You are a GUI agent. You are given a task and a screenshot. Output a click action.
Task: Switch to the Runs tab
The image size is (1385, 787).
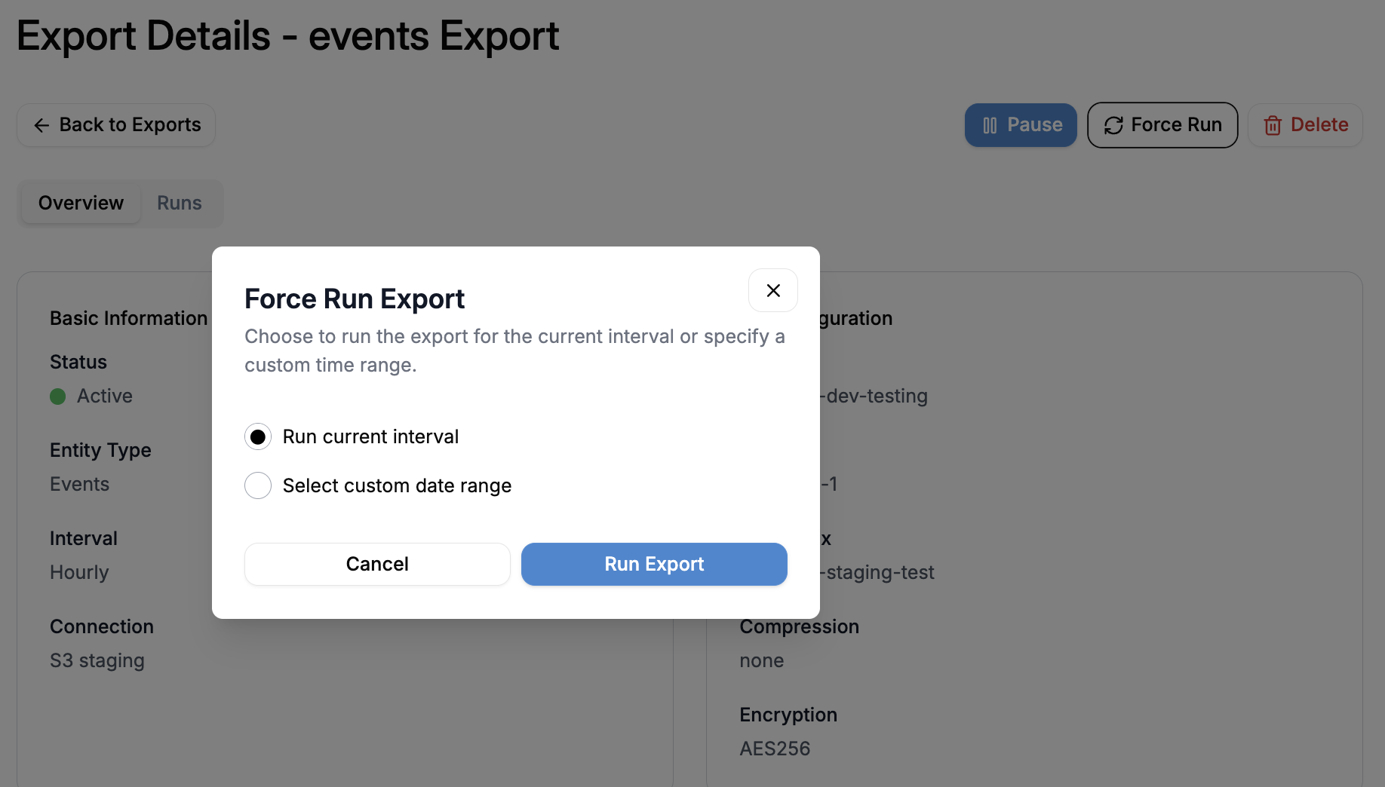[179, 203]
